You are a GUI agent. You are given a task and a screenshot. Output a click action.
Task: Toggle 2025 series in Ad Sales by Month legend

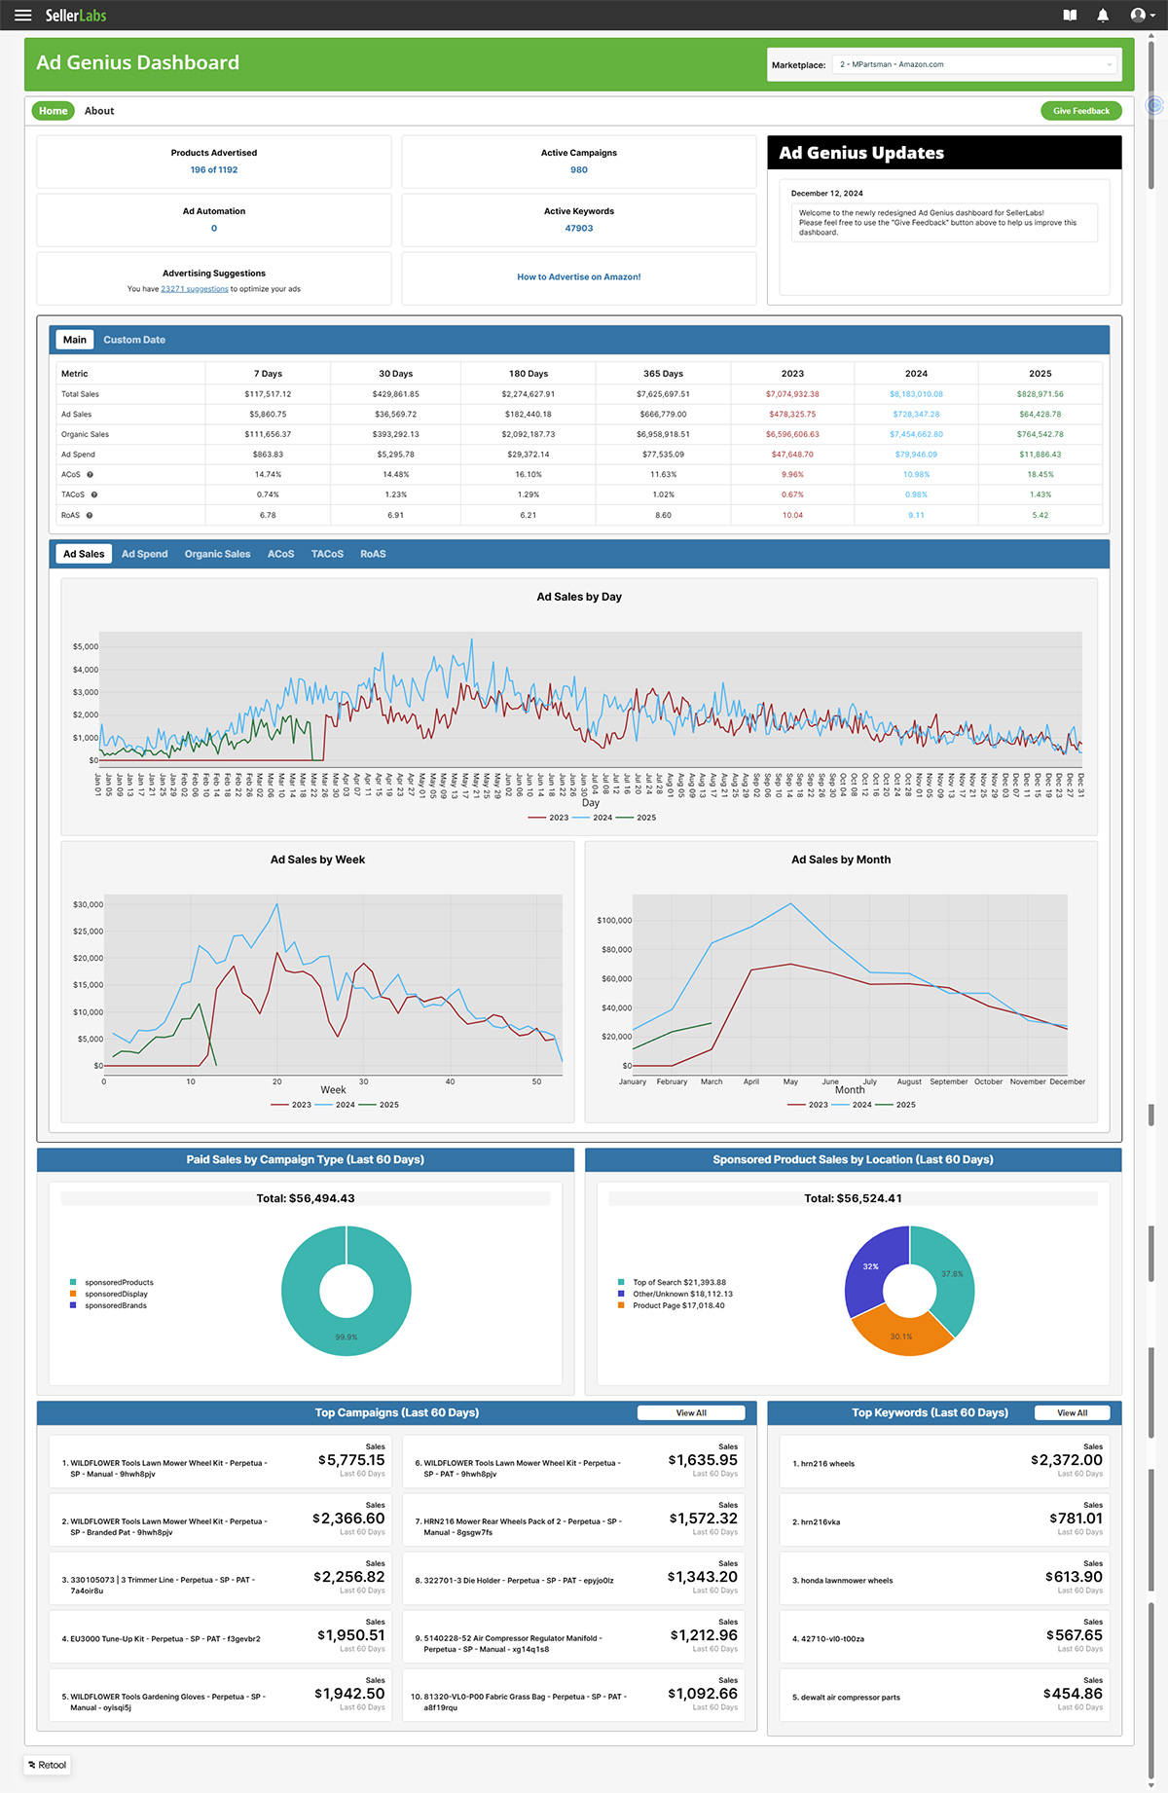click(x=895, y=1105)
